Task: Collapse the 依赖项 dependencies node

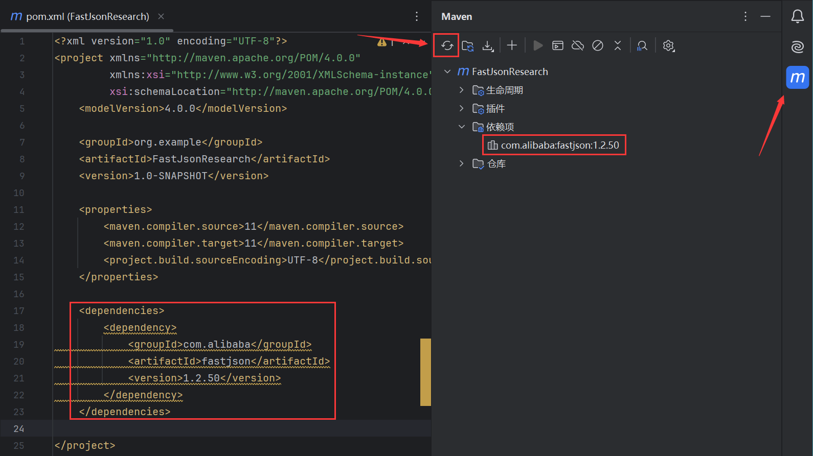Action: click(462, 127)
